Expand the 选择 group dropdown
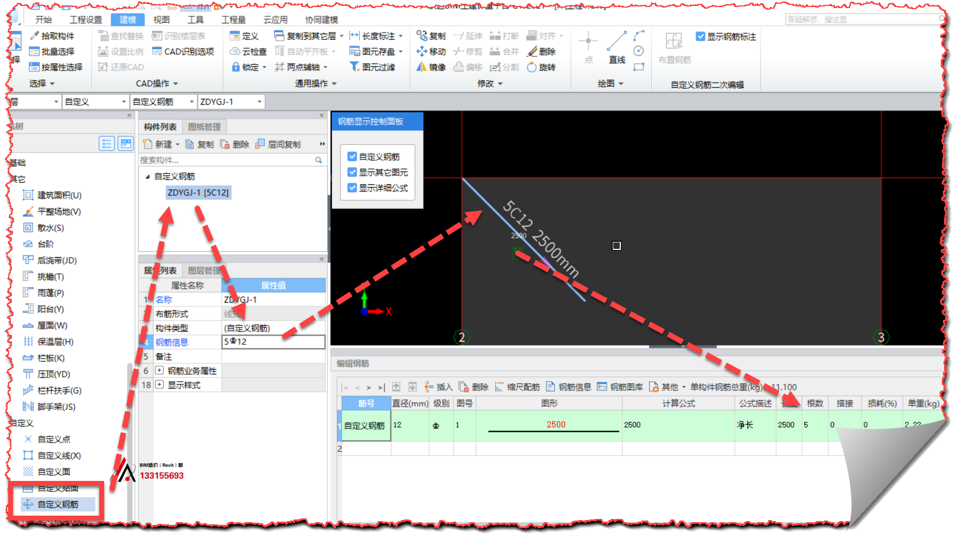Image resolution: width=963 pixels, height=546 pixels. [x=42, y=83]
